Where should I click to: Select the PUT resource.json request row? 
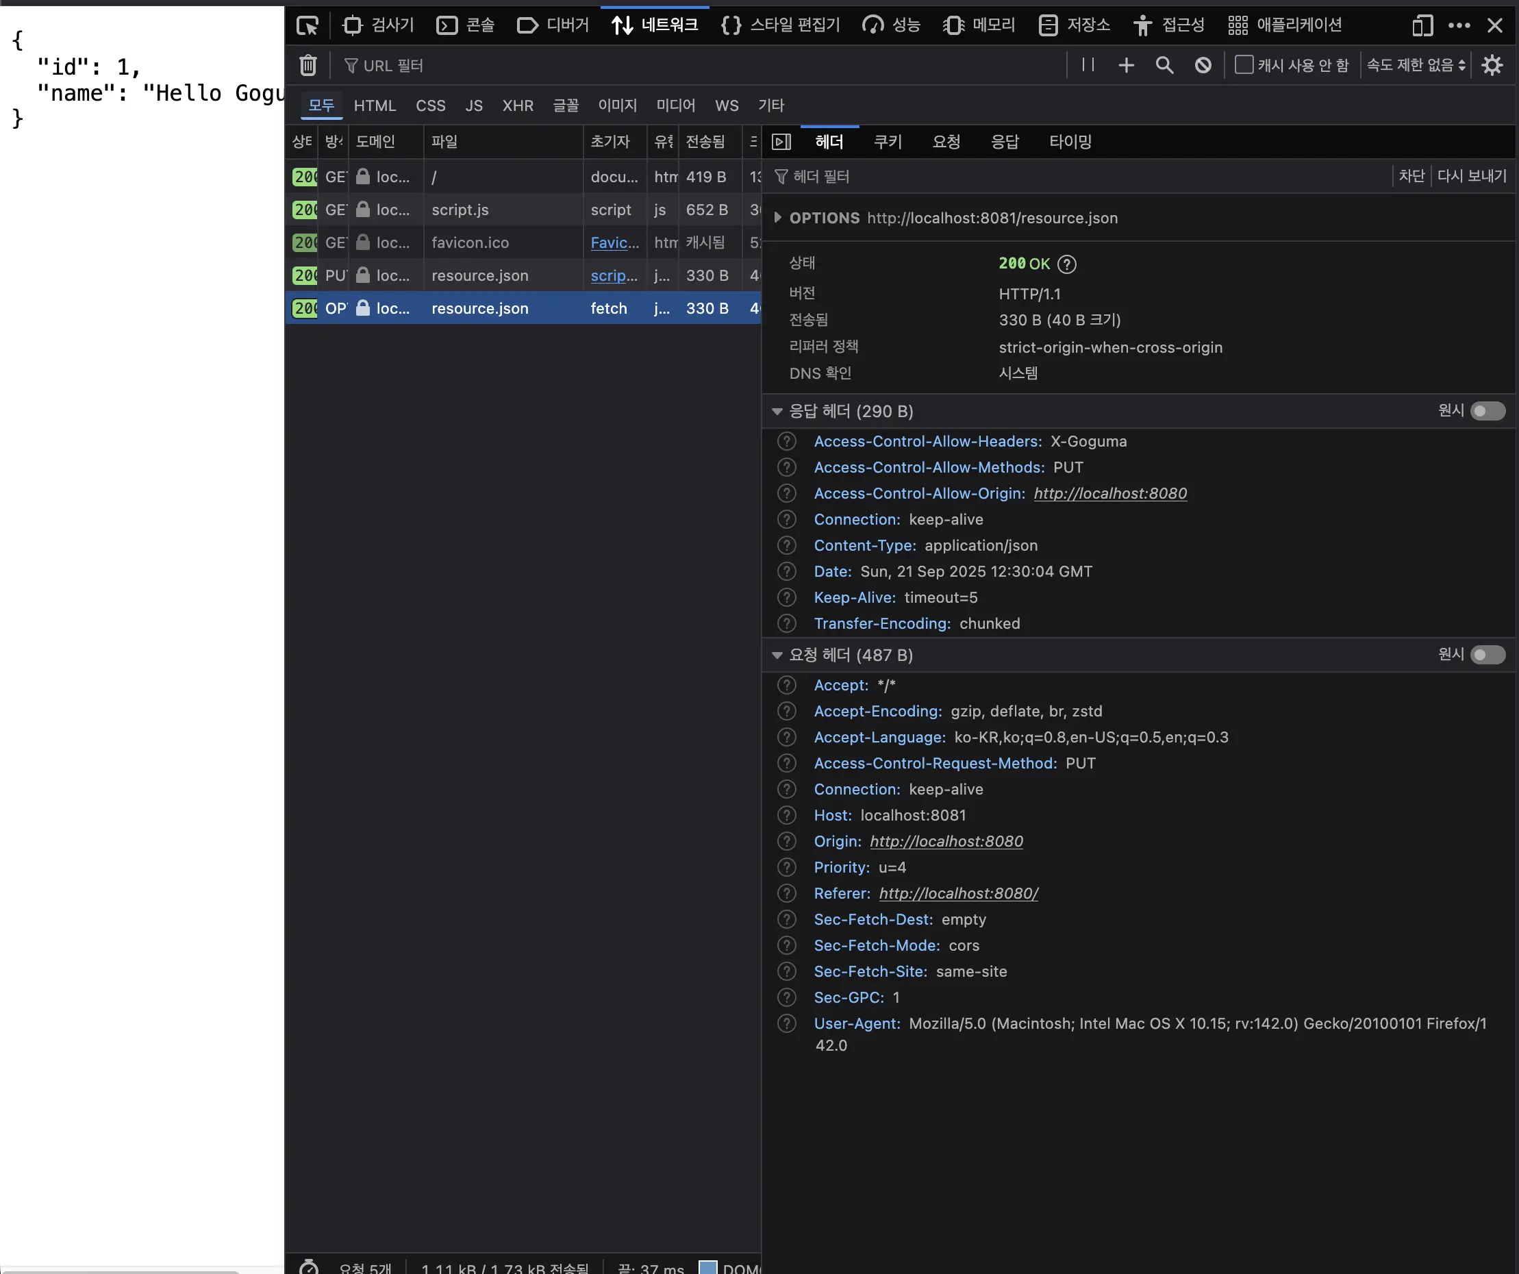click(x=479, y=275)
